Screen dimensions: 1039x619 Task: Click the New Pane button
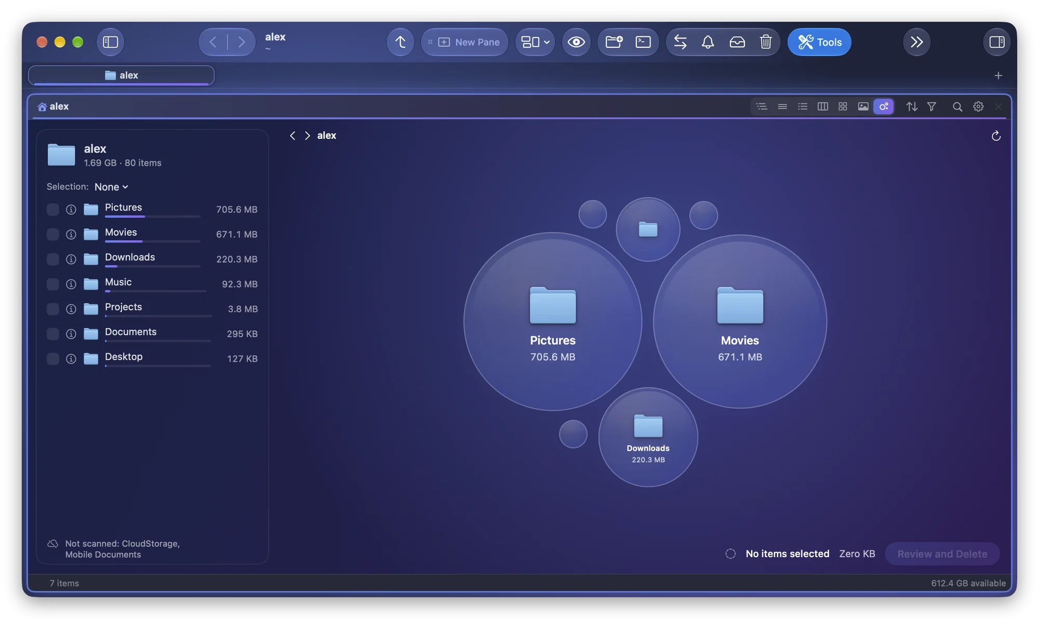click(464, 42)
